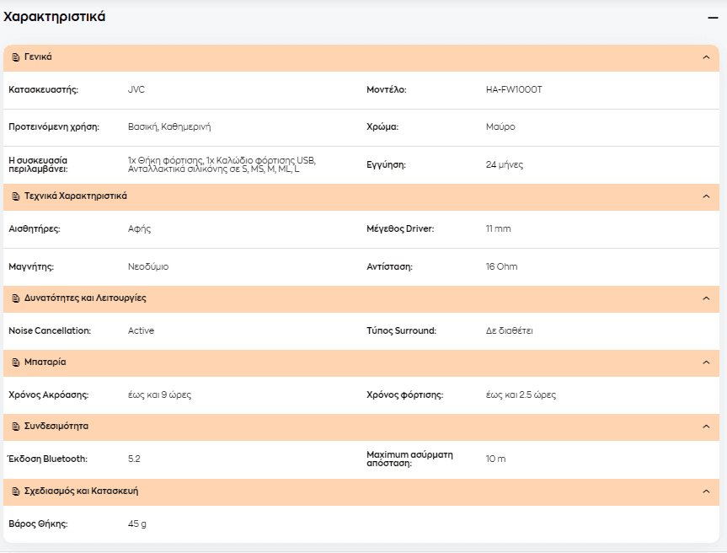Select the Μπαταρία section header label
Image resolution: width=727 pixels, height=553 pixels.
click(x=45, y=362)
